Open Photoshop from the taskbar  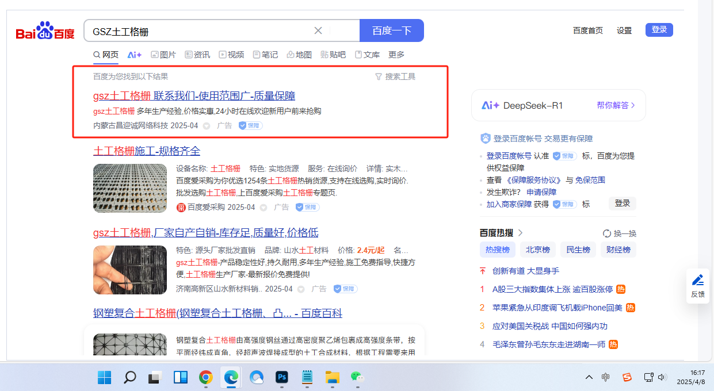[x=282, y=377]
